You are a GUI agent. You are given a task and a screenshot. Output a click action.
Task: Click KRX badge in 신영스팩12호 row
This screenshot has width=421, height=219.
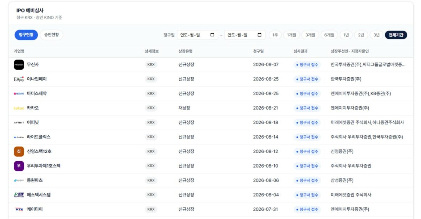pos(151,151)
